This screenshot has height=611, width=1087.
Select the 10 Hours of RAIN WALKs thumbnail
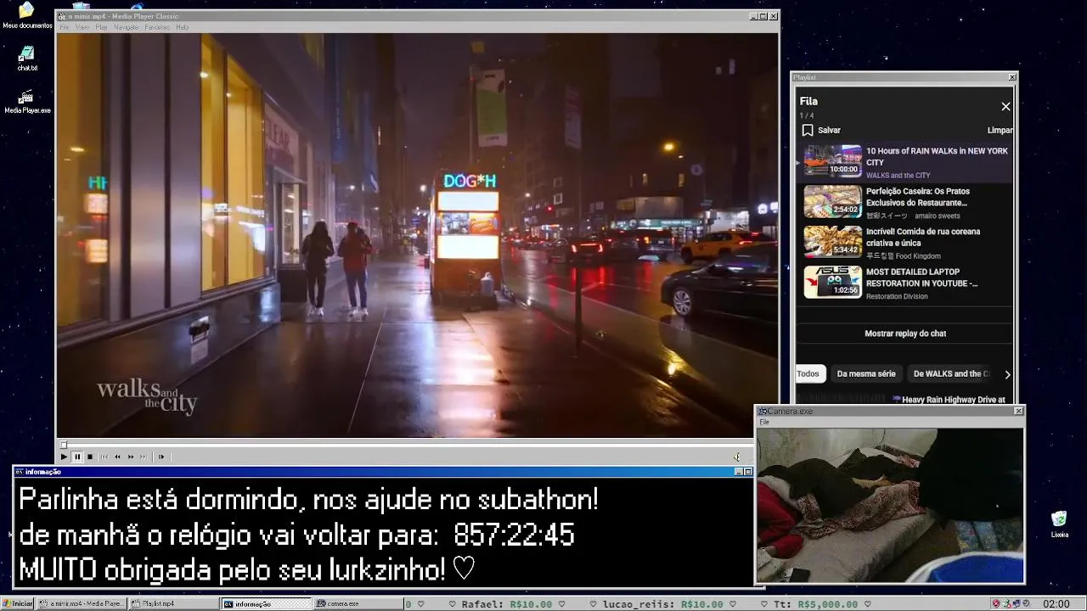(x=832, y=160)
